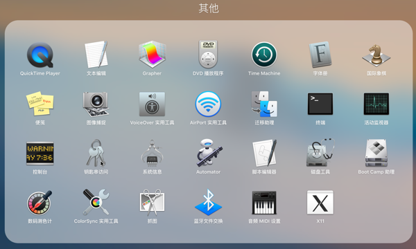Launch 磁盘工具 disk utility icon

coord(320,153)
